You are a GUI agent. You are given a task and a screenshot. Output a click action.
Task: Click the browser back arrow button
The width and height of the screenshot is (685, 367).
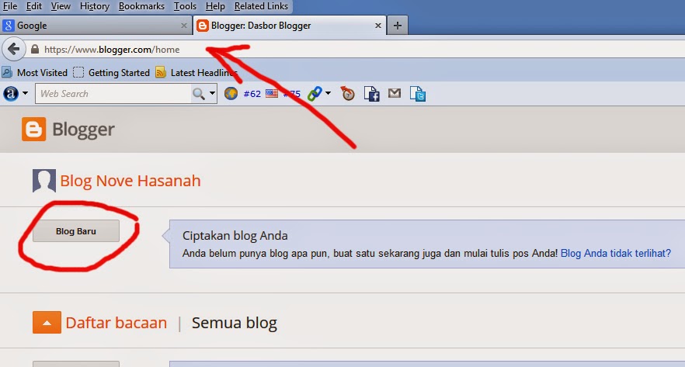tap(14, 50)
